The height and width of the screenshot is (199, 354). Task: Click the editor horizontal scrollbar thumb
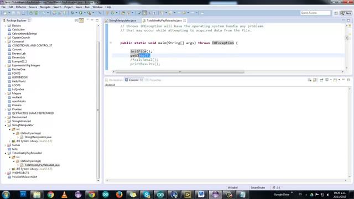pos(180,72)
